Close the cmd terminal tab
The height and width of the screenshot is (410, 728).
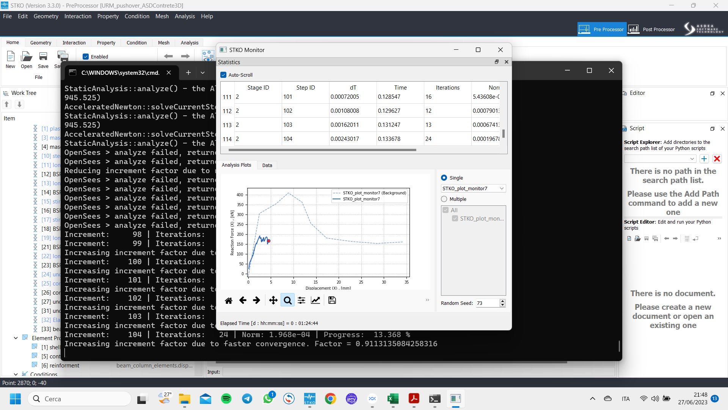169,73
